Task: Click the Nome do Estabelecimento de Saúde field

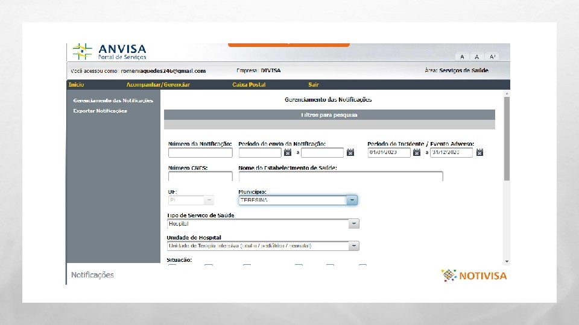Action: coord(340,176)
